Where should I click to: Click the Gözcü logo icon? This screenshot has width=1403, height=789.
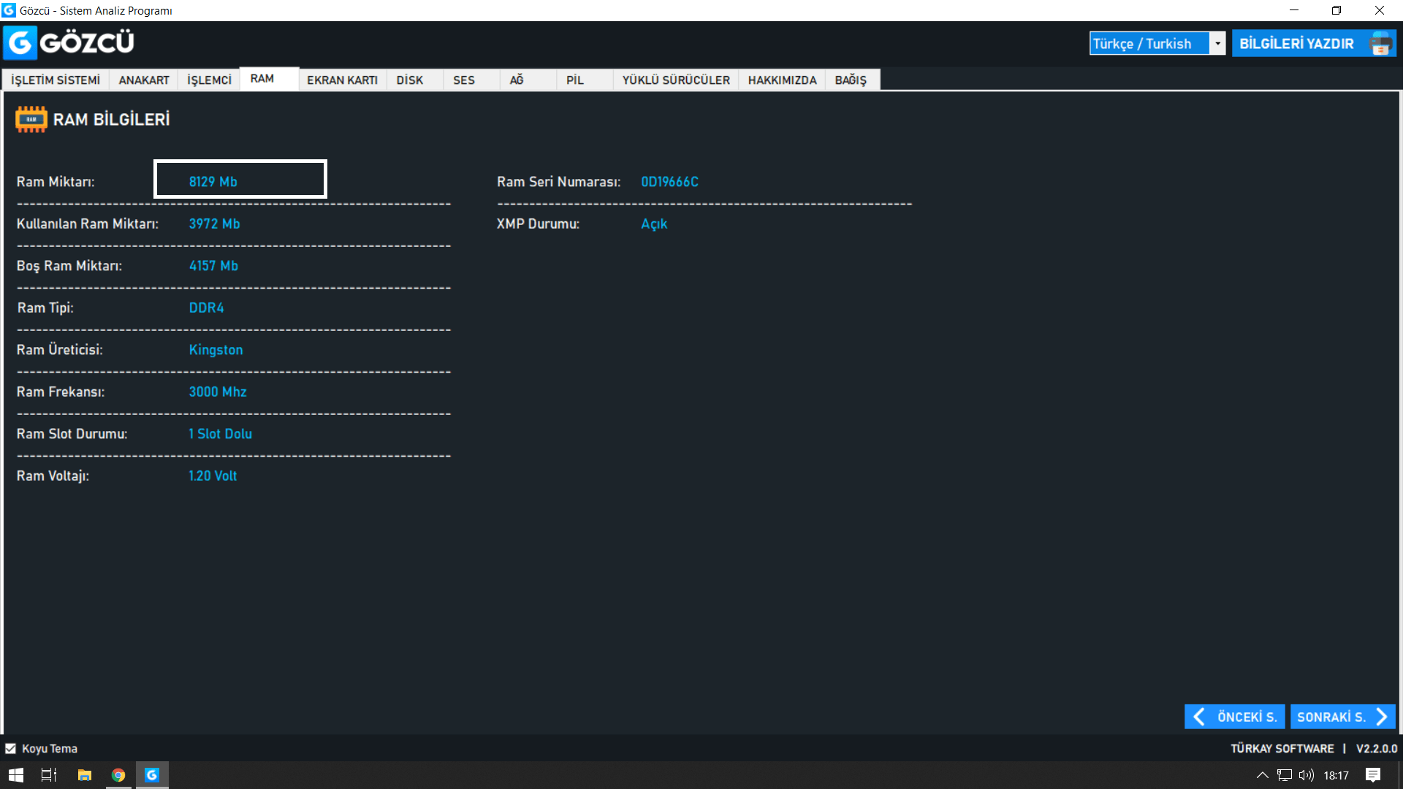coord(20,43)
